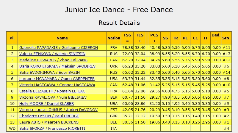This screenshot has height=133, width=238.
Task: Open Estelle ELIZABETH / Romain LE GAC
Action: pos(52,91)
